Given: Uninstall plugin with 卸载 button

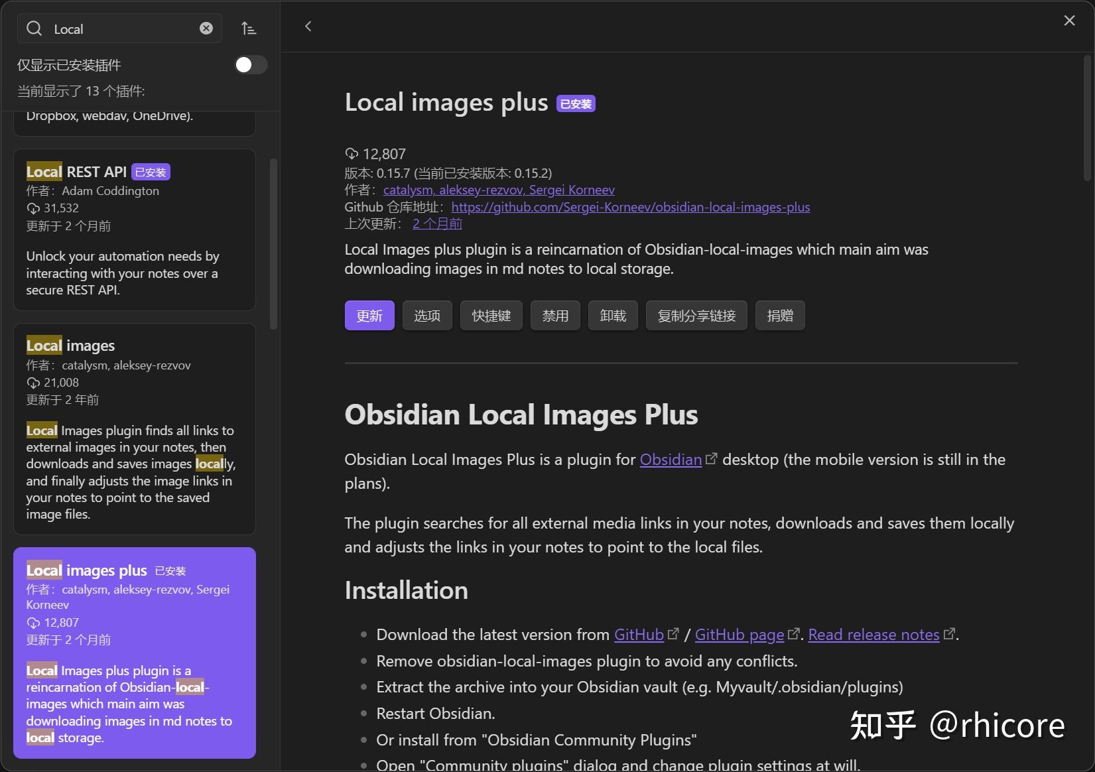Looking at the screenshot, I should [613, 316].
